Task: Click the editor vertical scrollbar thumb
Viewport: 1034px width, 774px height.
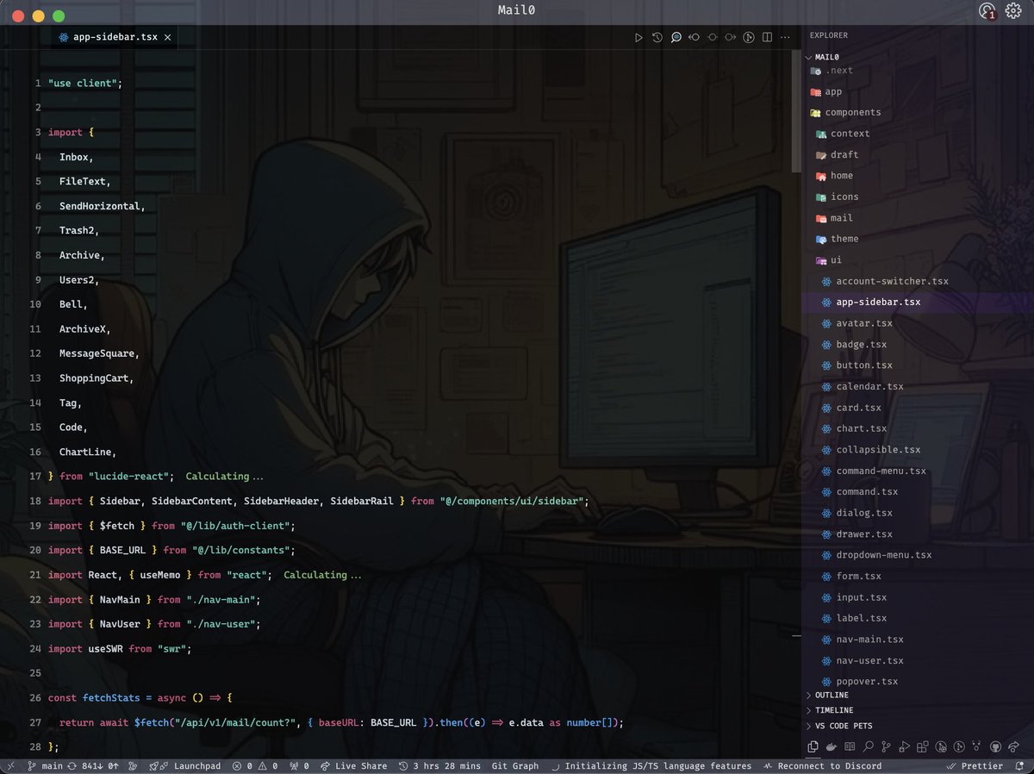Action: click(x=797, y=112)
